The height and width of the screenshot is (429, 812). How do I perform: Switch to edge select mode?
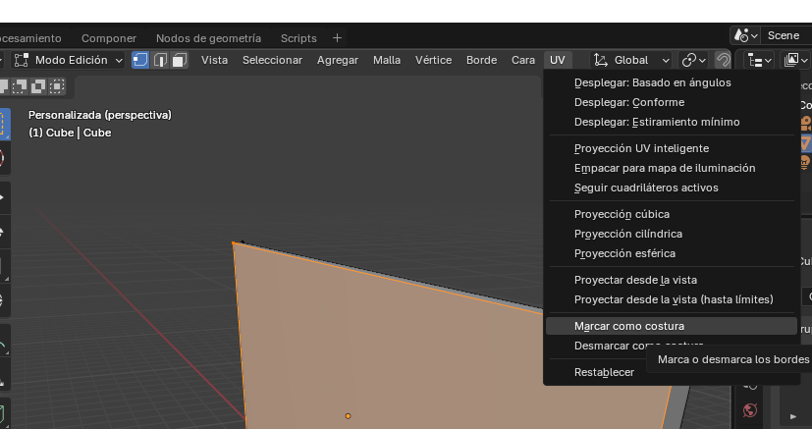(160, 60)
